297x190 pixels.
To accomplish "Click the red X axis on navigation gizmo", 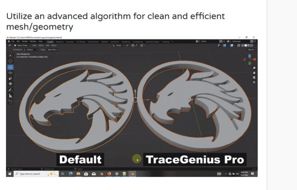I will click(255, 59).
